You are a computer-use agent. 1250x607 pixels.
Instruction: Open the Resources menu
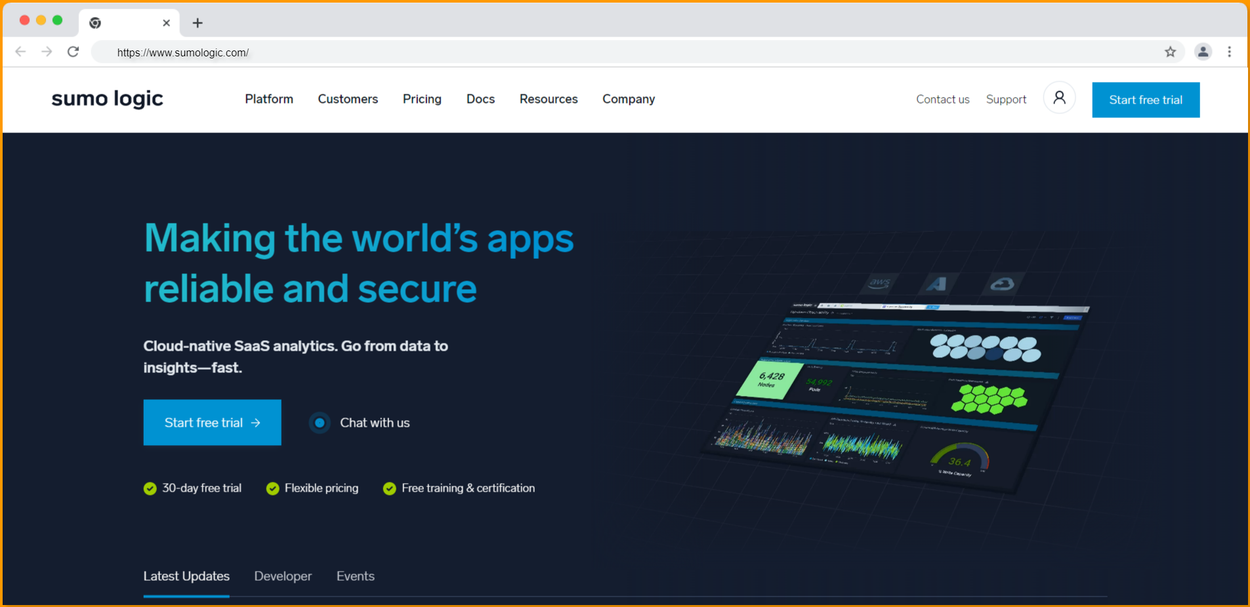coord(549,99)
